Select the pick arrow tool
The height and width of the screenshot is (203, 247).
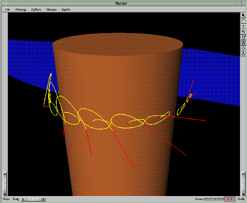click(243, 15)
